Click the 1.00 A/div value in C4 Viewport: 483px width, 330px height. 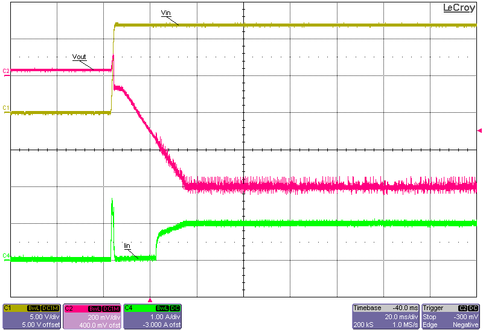tap(165, 317)
